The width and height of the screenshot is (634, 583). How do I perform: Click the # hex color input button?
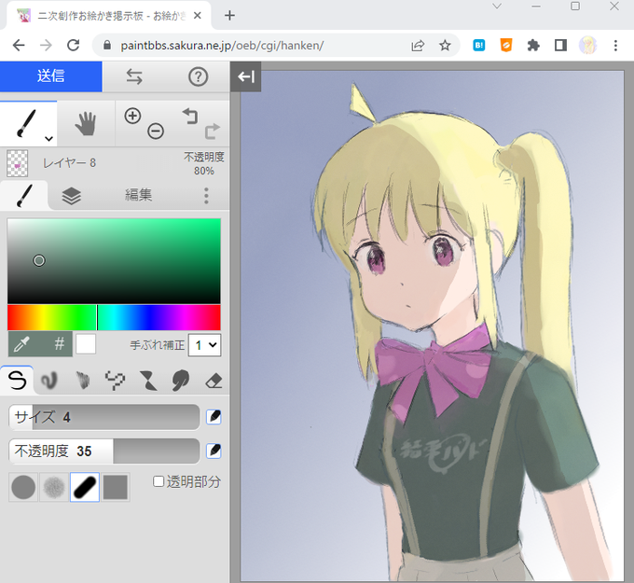point(59,344)
